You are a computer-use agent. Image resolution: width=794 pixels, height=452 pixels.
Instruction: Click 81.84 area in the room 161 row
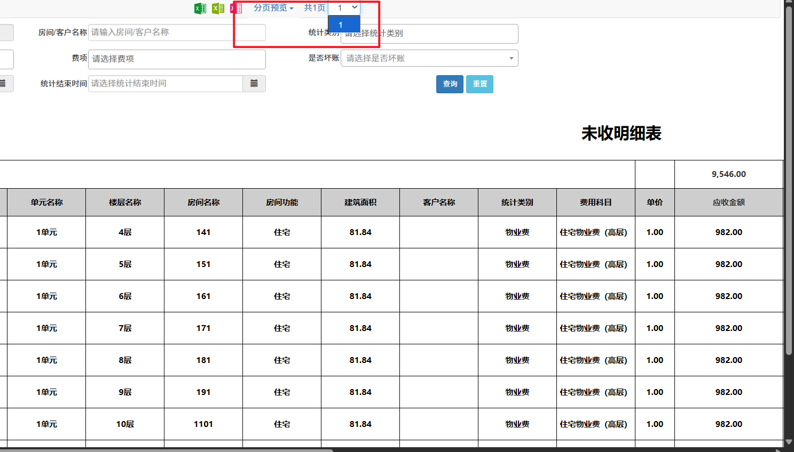(360, 296)
